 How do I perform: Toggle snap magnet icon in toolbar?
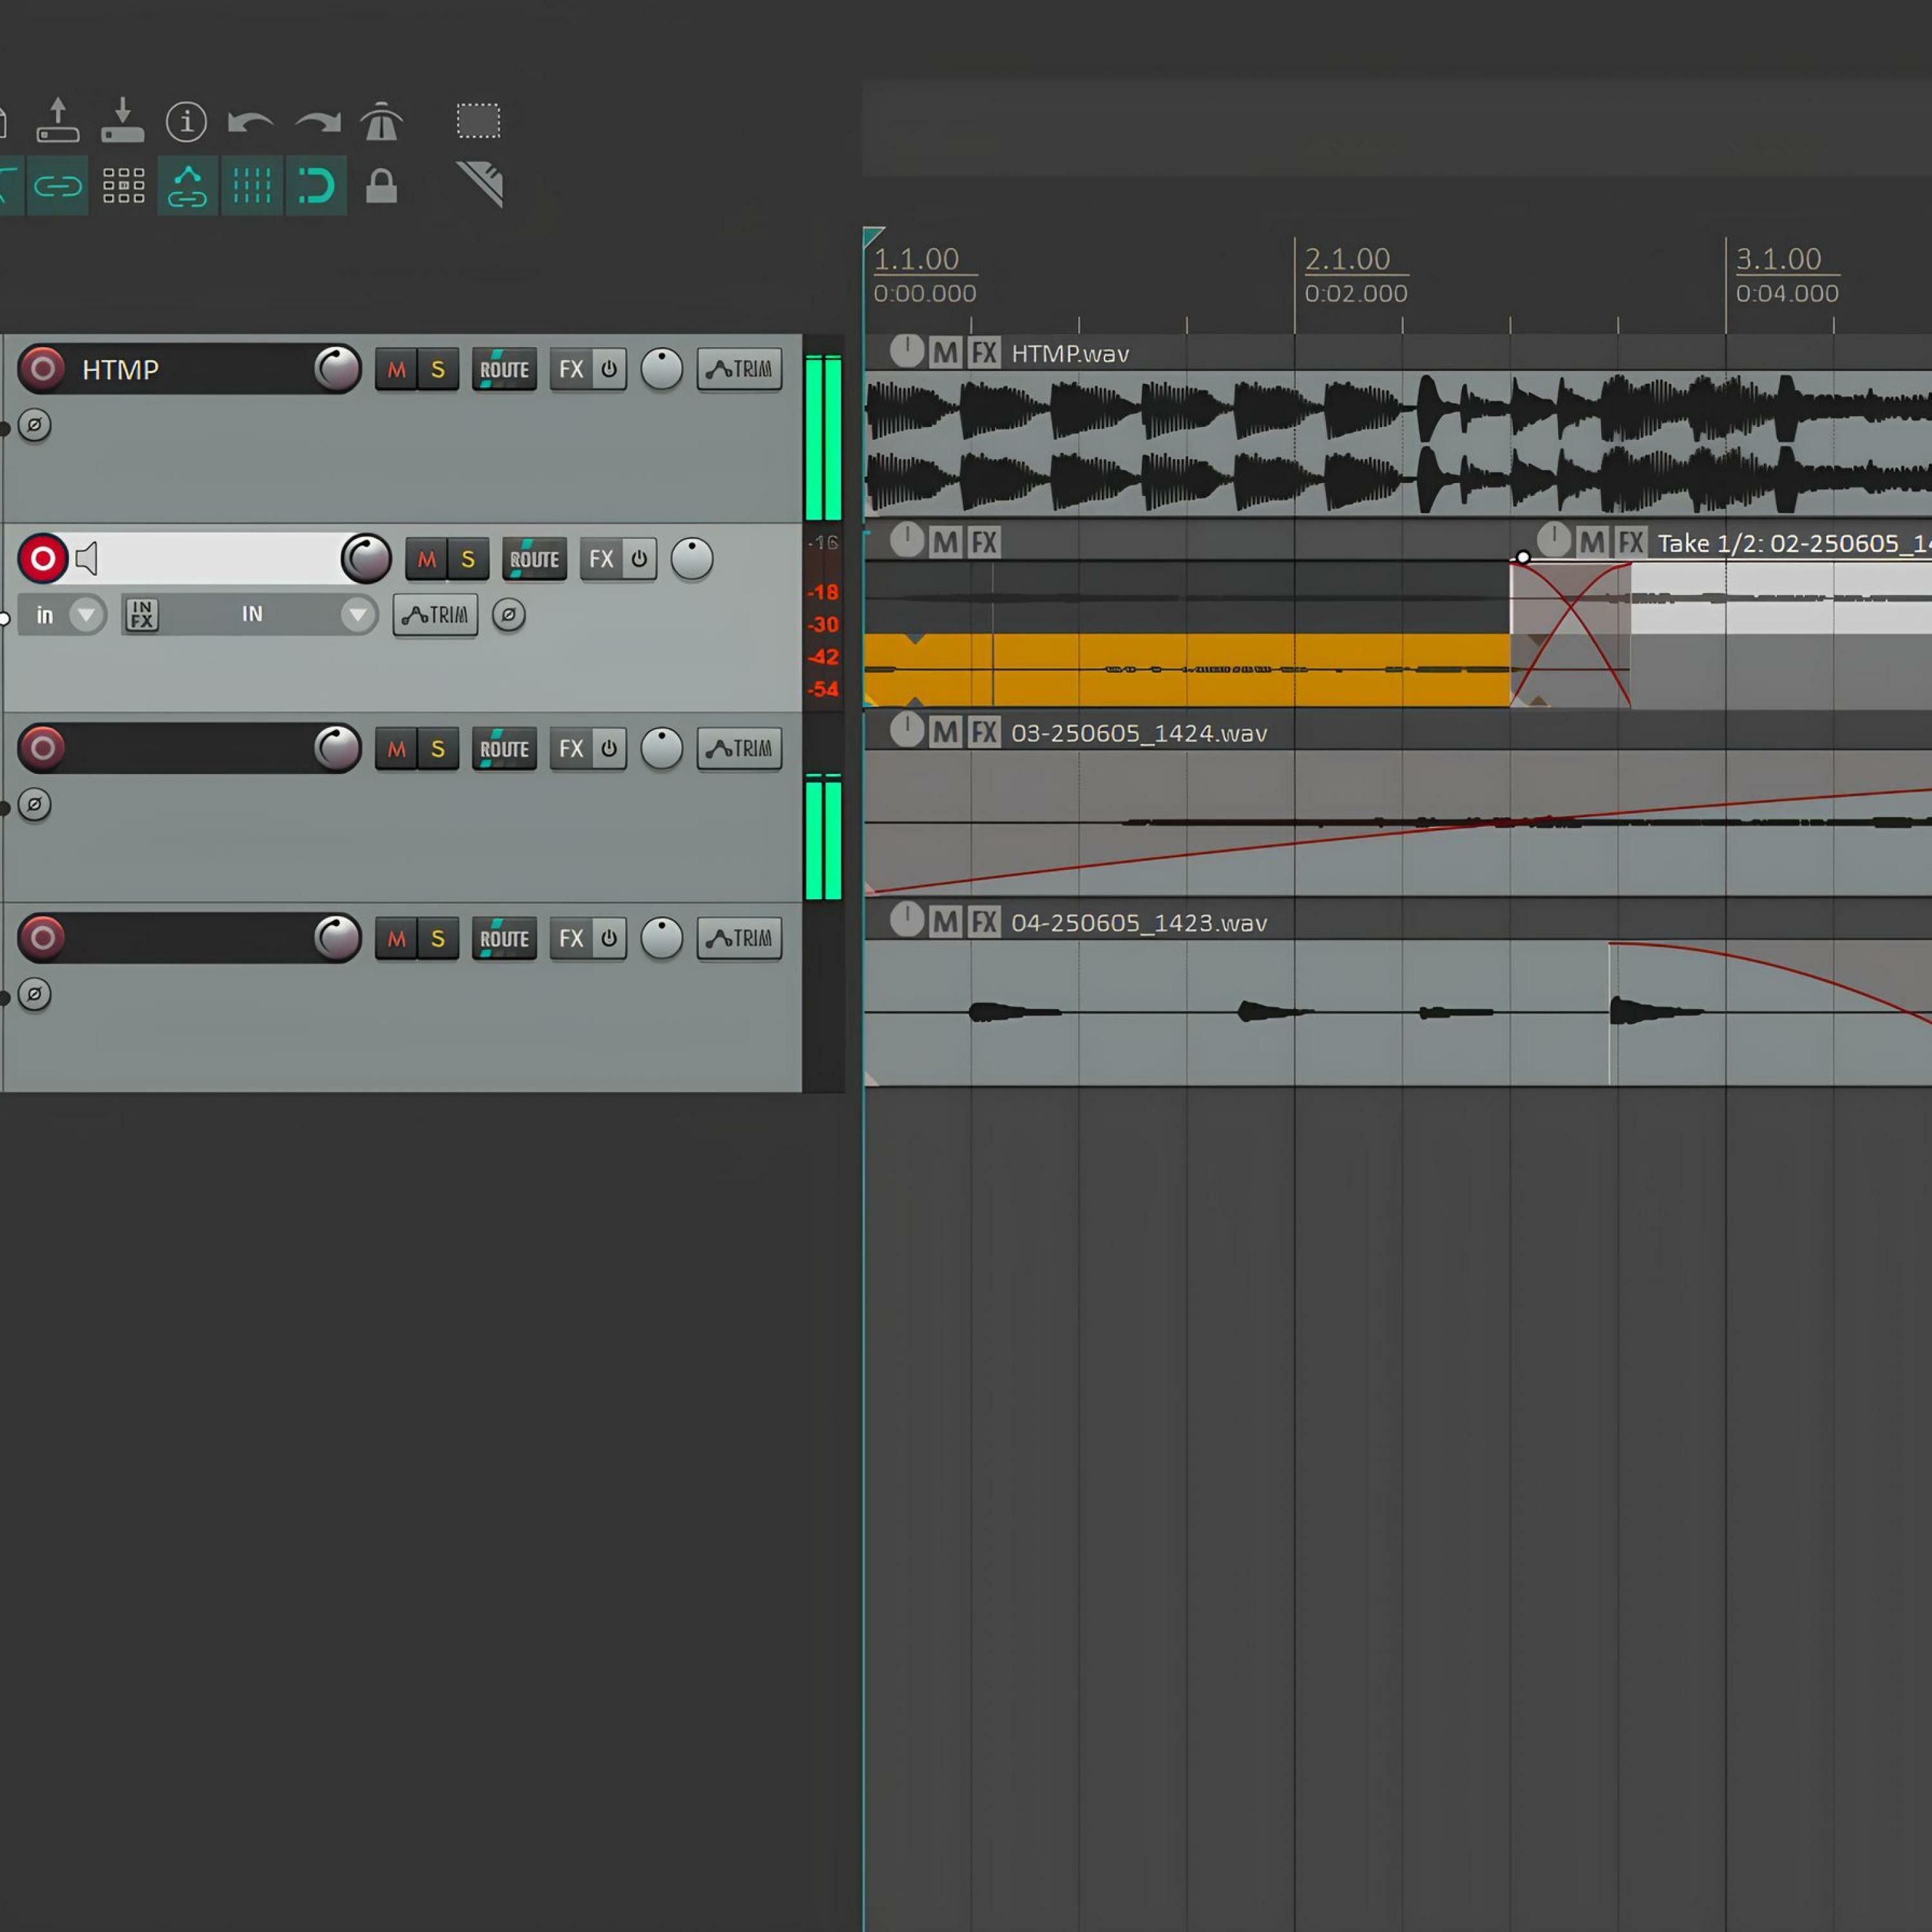tap(316, 186)
